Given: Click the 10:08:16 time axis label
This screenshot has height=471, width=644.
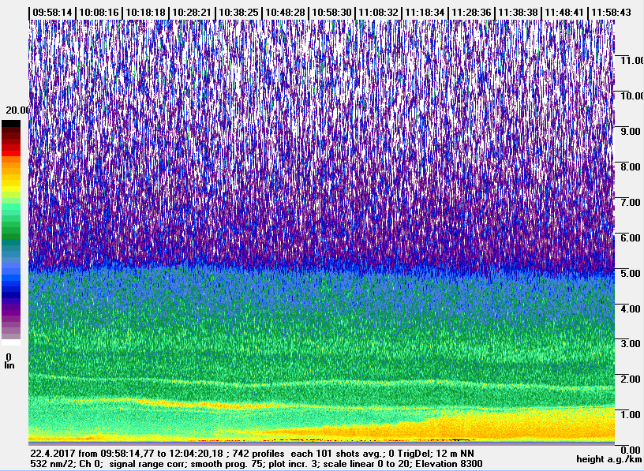Looking at the screenshot, I should pos(99,13).
